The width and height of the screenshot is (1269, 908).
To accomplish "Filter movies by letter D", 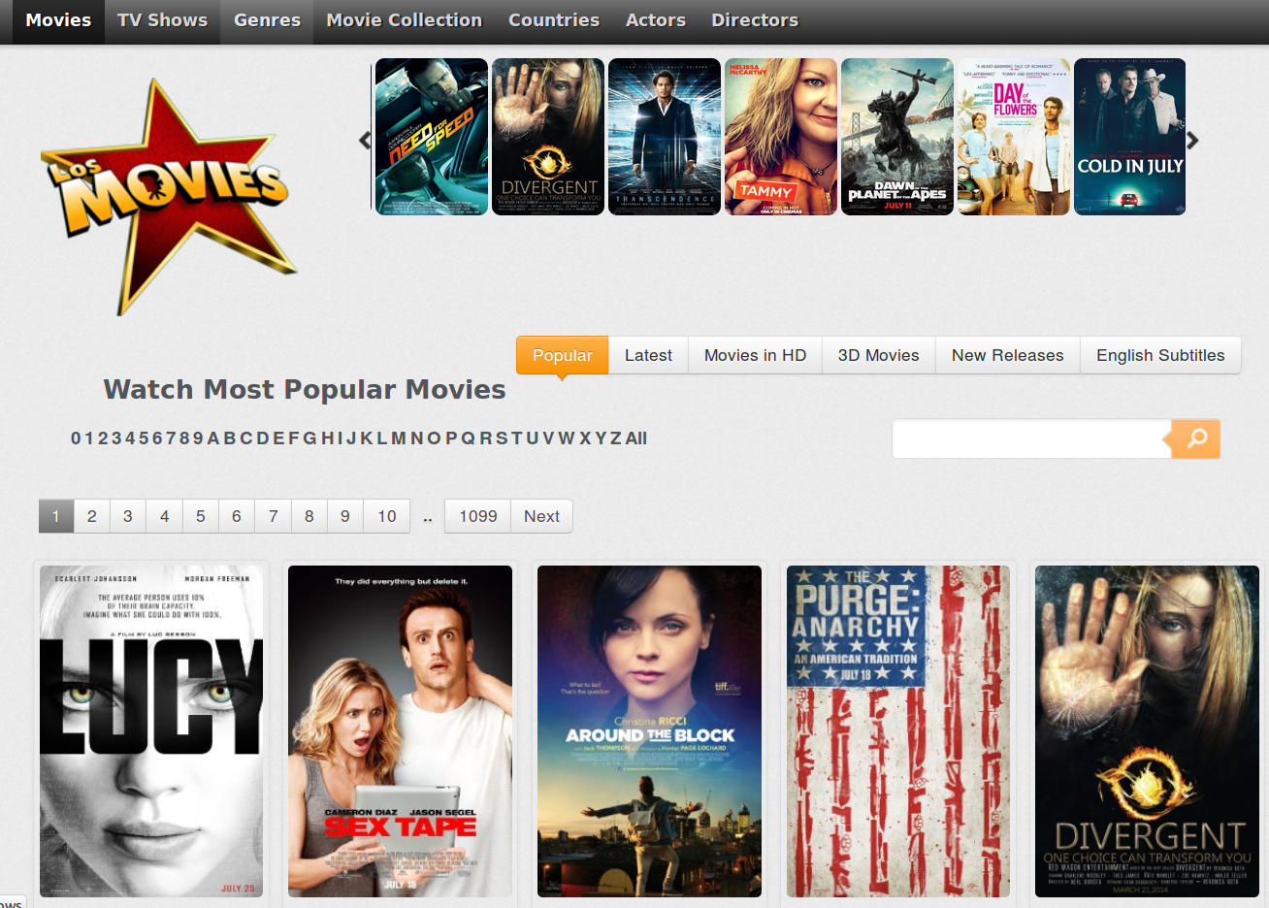I will point(261,438).
